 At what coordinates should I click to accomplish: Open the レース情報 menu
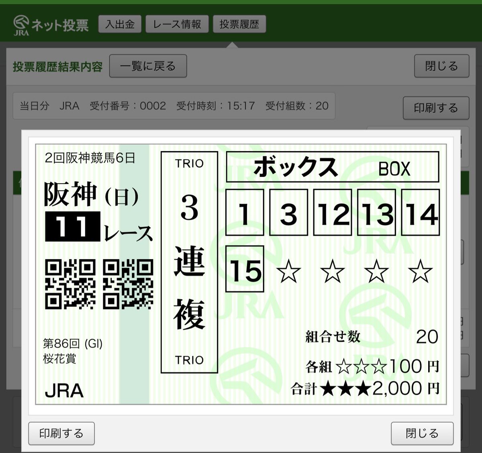[177, 24]
